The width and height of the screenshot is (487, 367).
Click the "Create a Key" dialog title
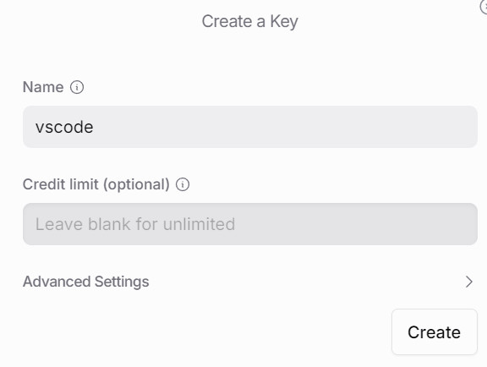coord(249,21)
